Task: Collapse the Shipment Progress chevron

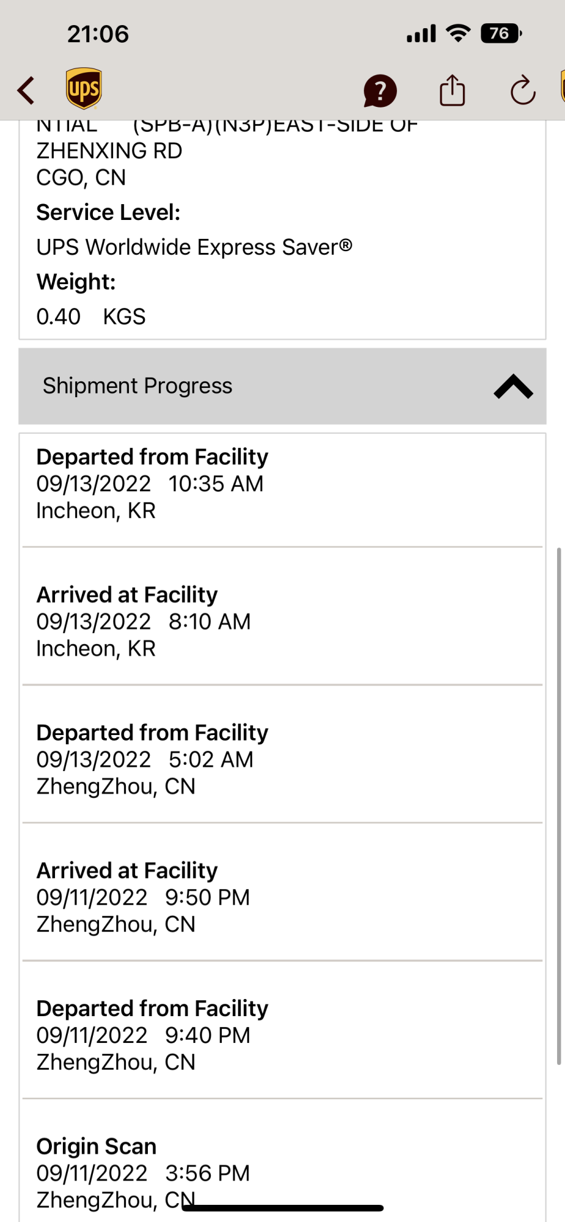Action: (513, 386)
